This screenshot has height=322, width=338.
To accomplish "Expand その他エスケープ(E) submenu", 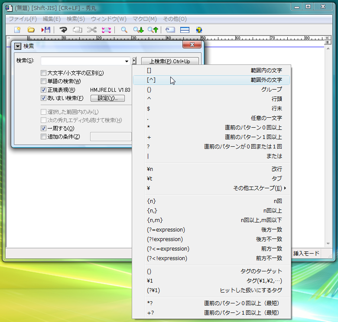I will tap(211, 188).
